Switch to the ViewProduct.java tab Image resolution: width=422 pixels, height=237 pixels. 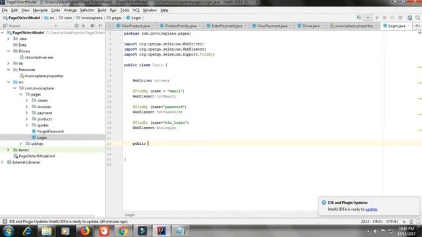point(135,26)
